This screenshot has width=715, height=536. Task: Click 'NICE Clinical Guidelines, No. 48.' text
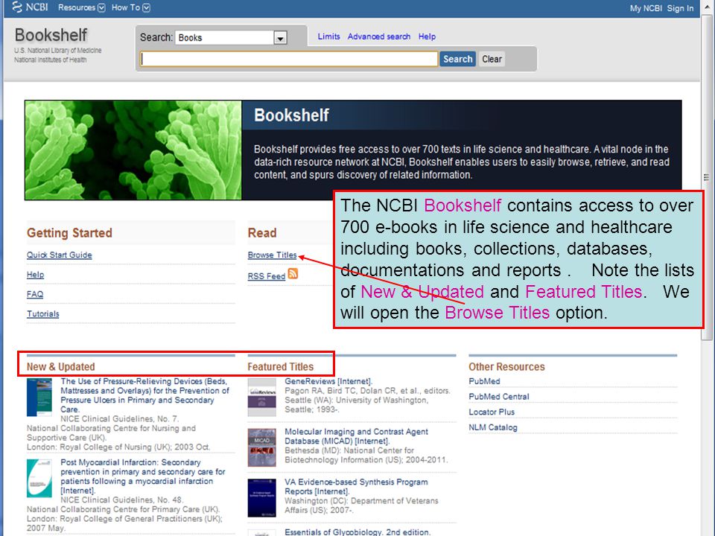[x=122, y=500]
